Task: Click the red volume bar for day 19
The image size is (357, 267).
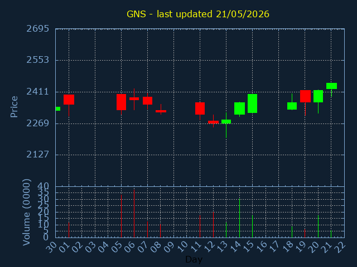Action: 305,234
